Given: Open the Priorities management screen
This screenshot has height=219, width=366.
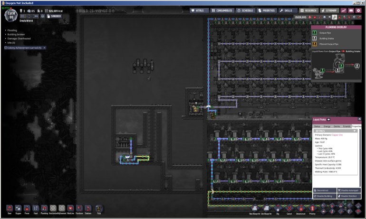Looking at the screenshot, I should 267,10.
